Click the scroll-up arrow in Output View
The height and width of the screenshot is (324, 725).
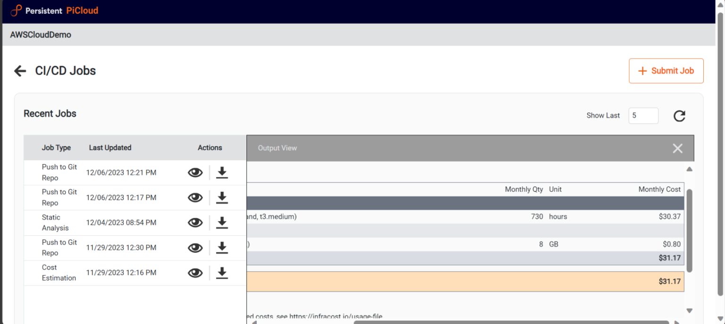pyautogui.click(x=689, y=169)
